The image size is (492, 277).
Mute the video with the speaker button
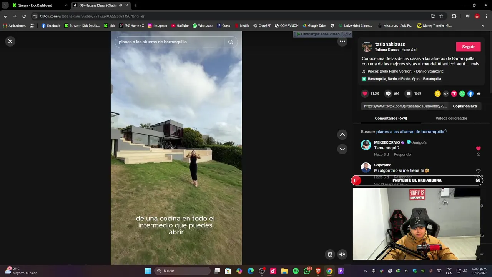point(342,254)
